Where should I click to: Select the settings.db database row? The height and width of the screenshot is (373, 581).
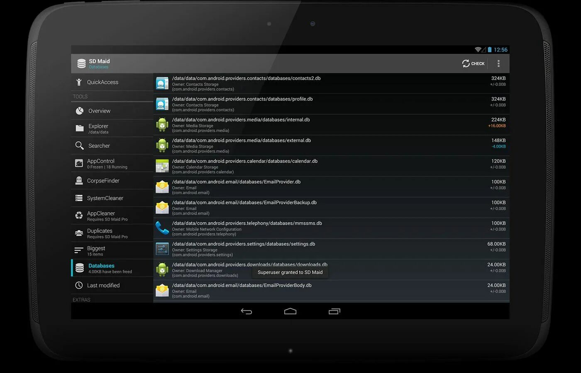[x=331, y=249]
